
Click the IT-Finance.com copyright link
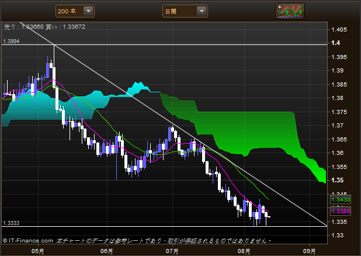[28, 241]
